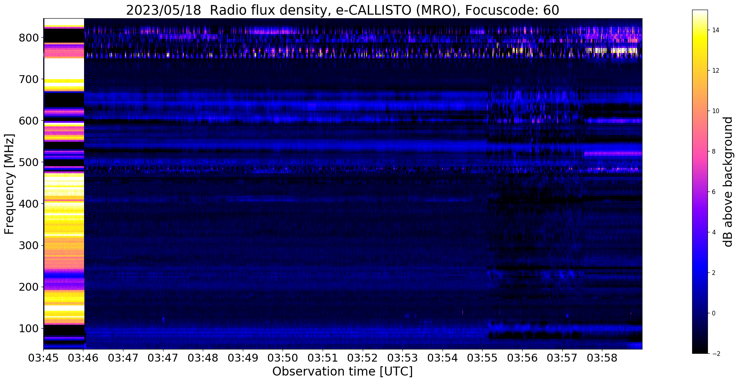This screenshot has height=382, width=739.
Task: Click the 03:50 time tick label
Action: pyautogui.click(x=283, y=358)
